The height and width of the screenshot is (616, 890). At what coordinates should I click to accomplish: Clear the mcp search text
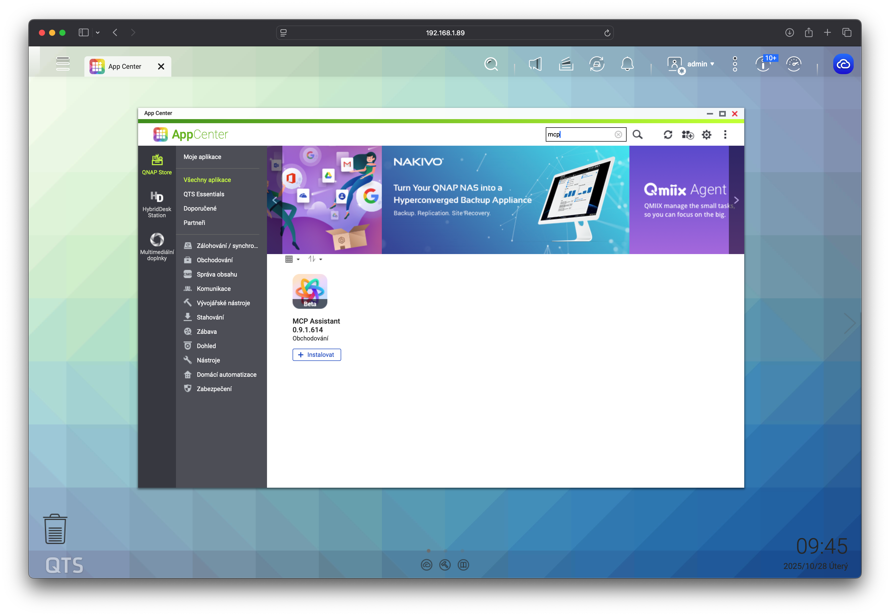618,134
